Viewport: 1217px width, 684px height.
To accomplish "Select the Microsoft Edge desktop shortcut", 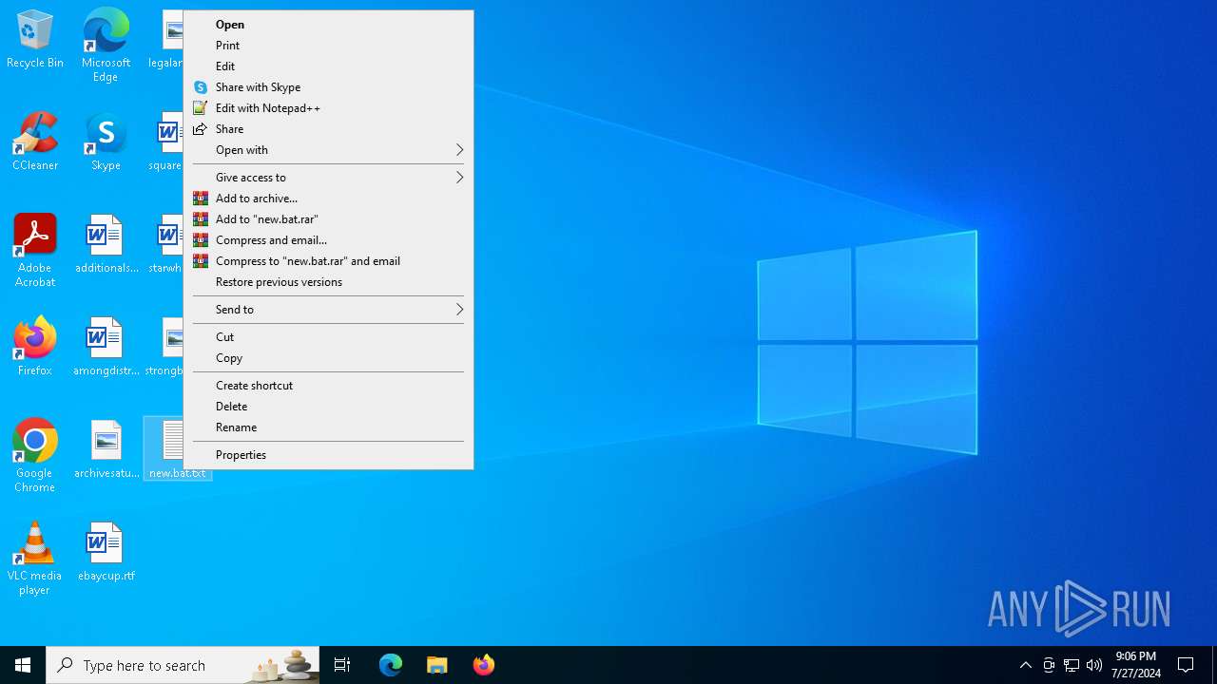I will coord(106,45).
